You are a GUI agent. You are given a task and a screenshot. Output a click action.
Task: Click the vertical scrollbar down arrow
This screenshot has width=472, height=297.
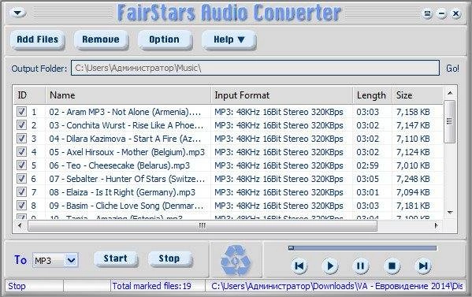tap(450, 213)
